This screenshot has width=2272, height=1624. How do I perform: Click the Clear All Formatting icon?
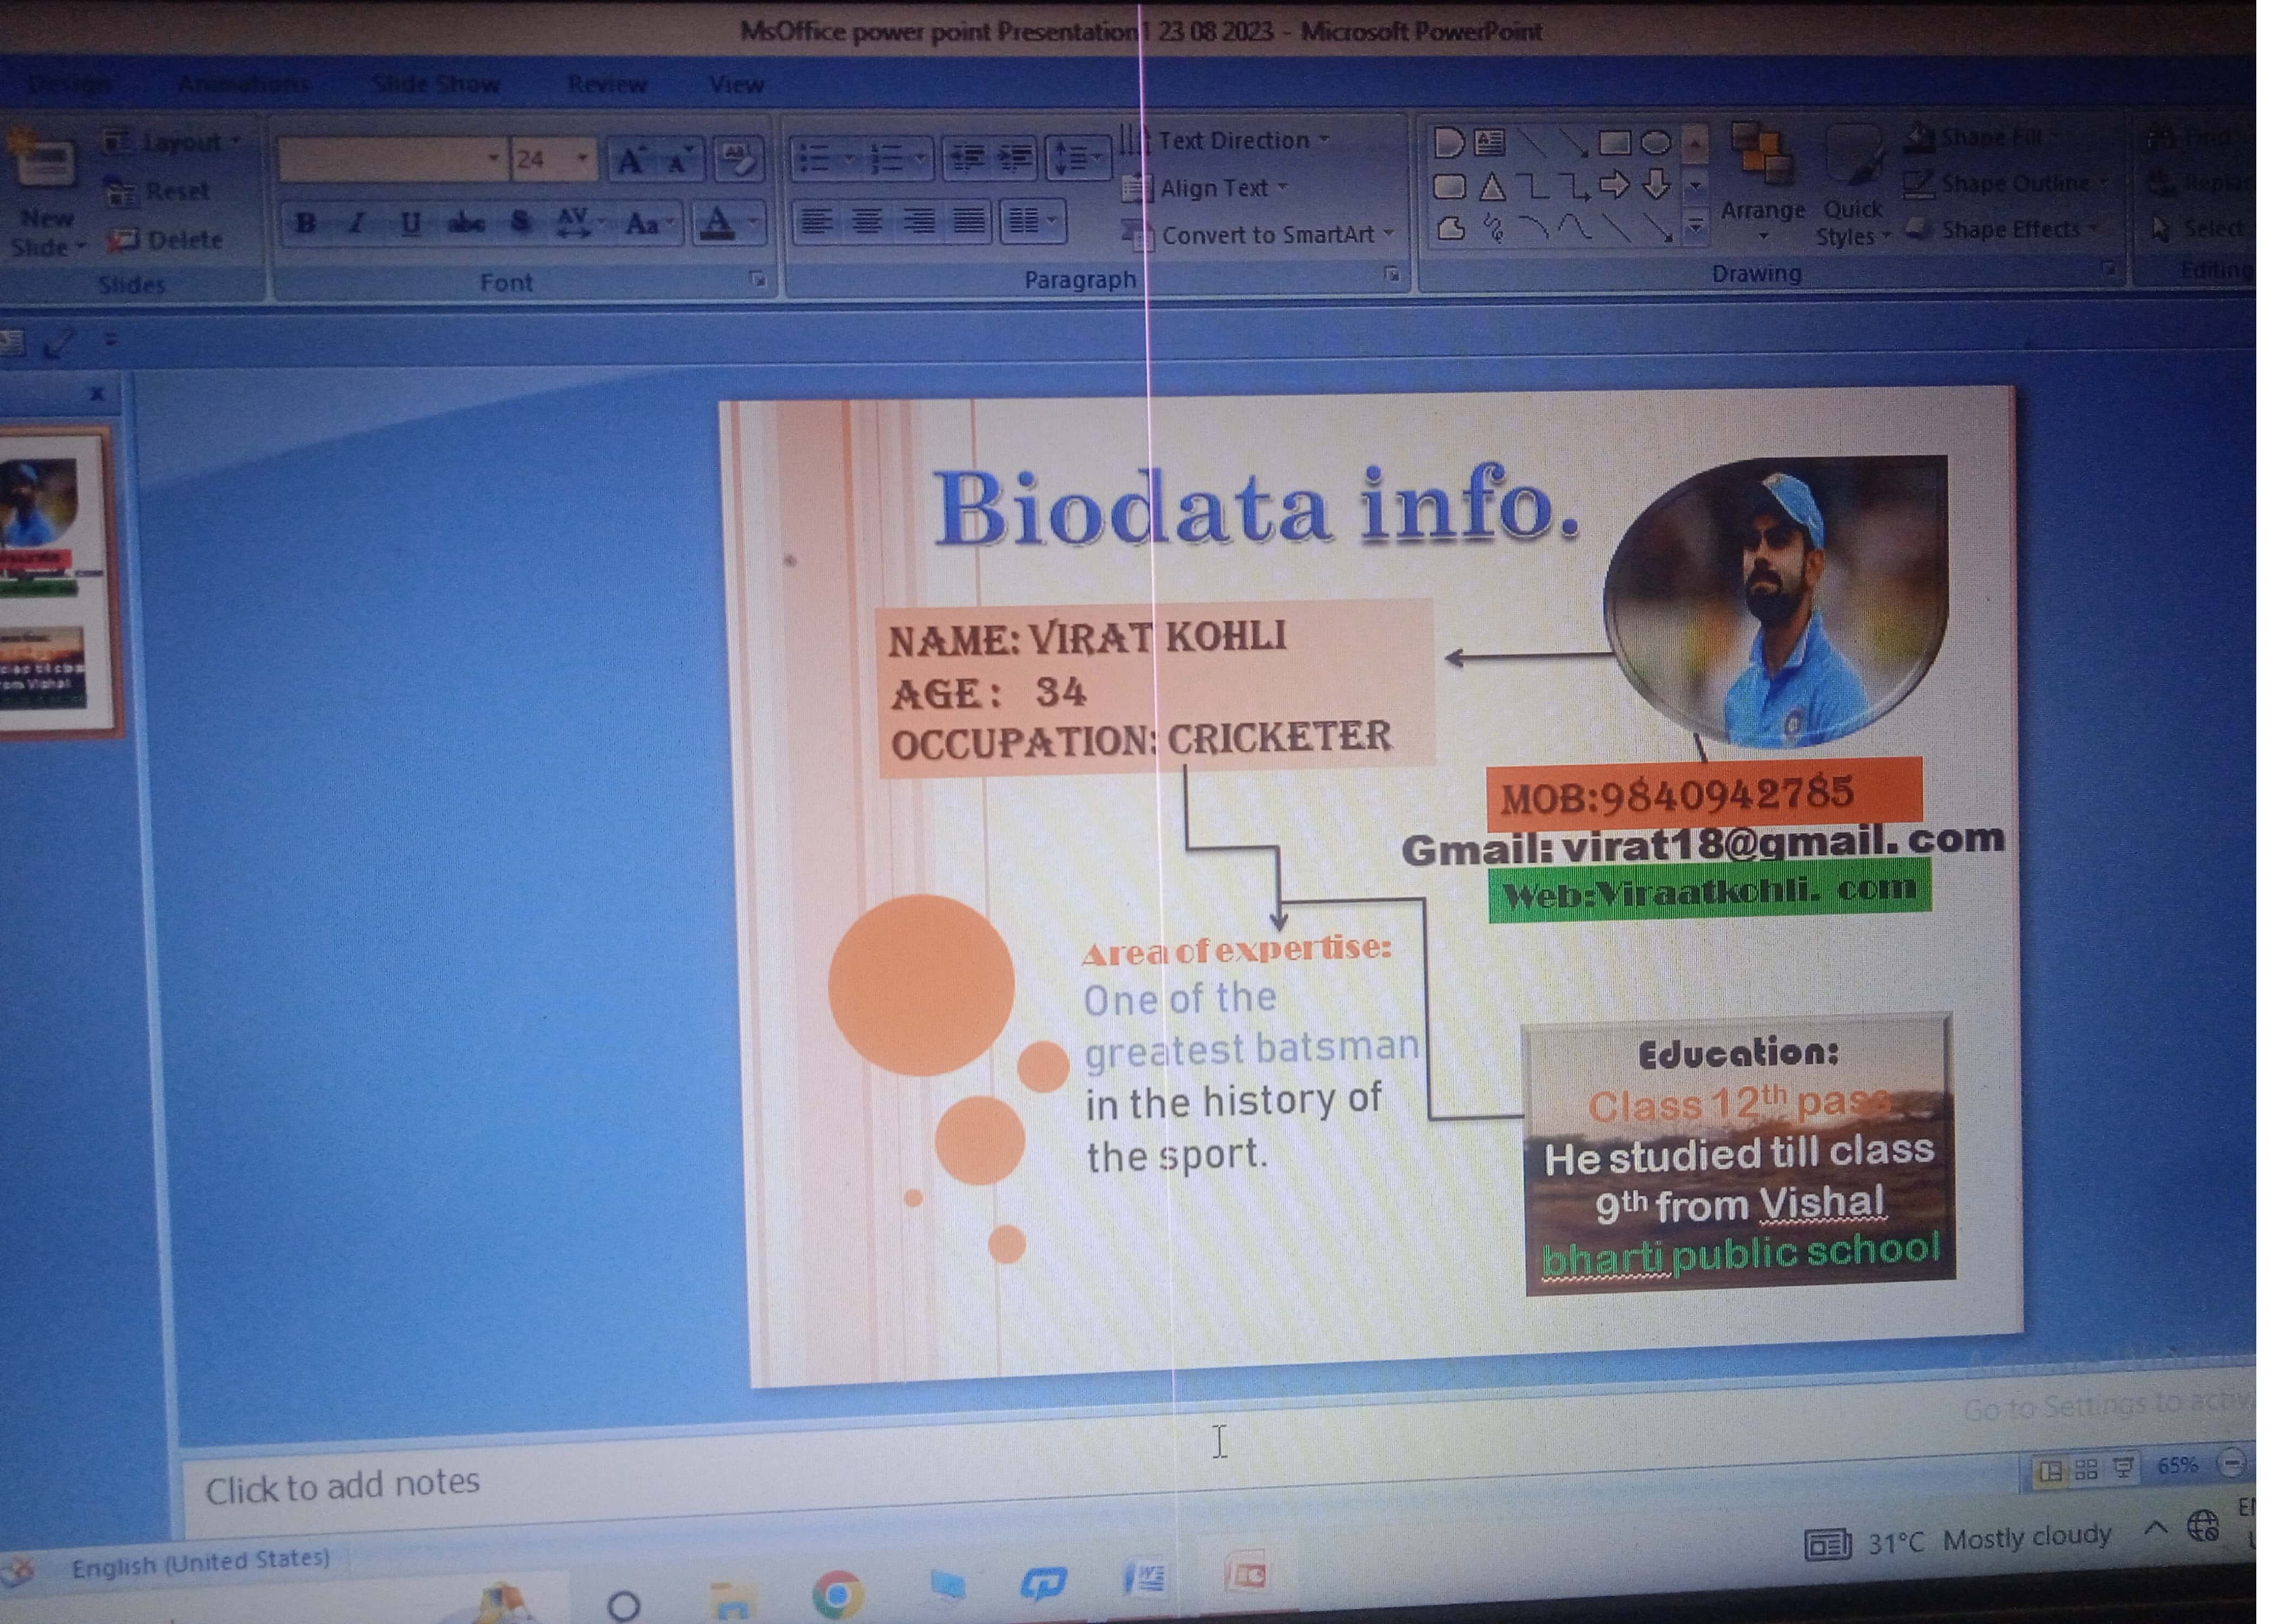[x=739, y=160]
